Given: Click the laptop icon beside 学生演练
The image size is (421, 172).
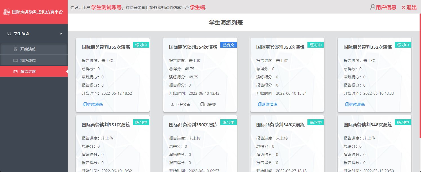Looking at the screenshot, I should 9,34.
